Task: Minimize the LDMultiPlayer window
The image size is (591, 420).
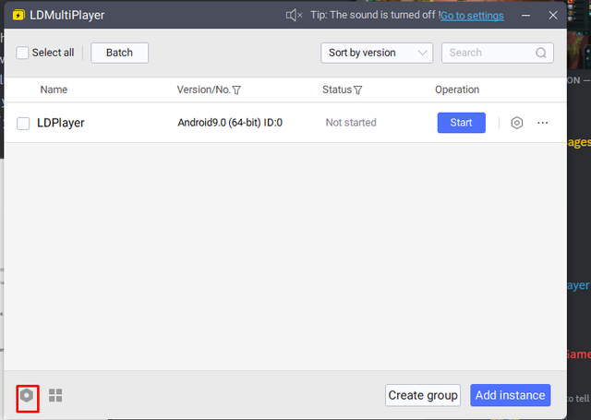Action: point(525,16)
